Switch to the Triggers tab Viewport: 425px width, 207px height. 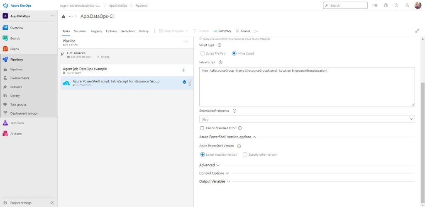(96, 31)
